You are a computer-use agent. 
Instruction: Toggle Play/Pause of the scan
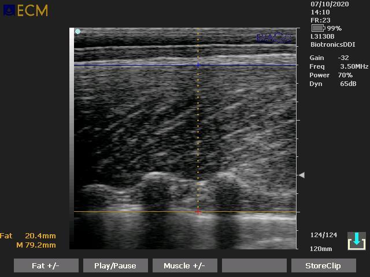click(115, 265)
